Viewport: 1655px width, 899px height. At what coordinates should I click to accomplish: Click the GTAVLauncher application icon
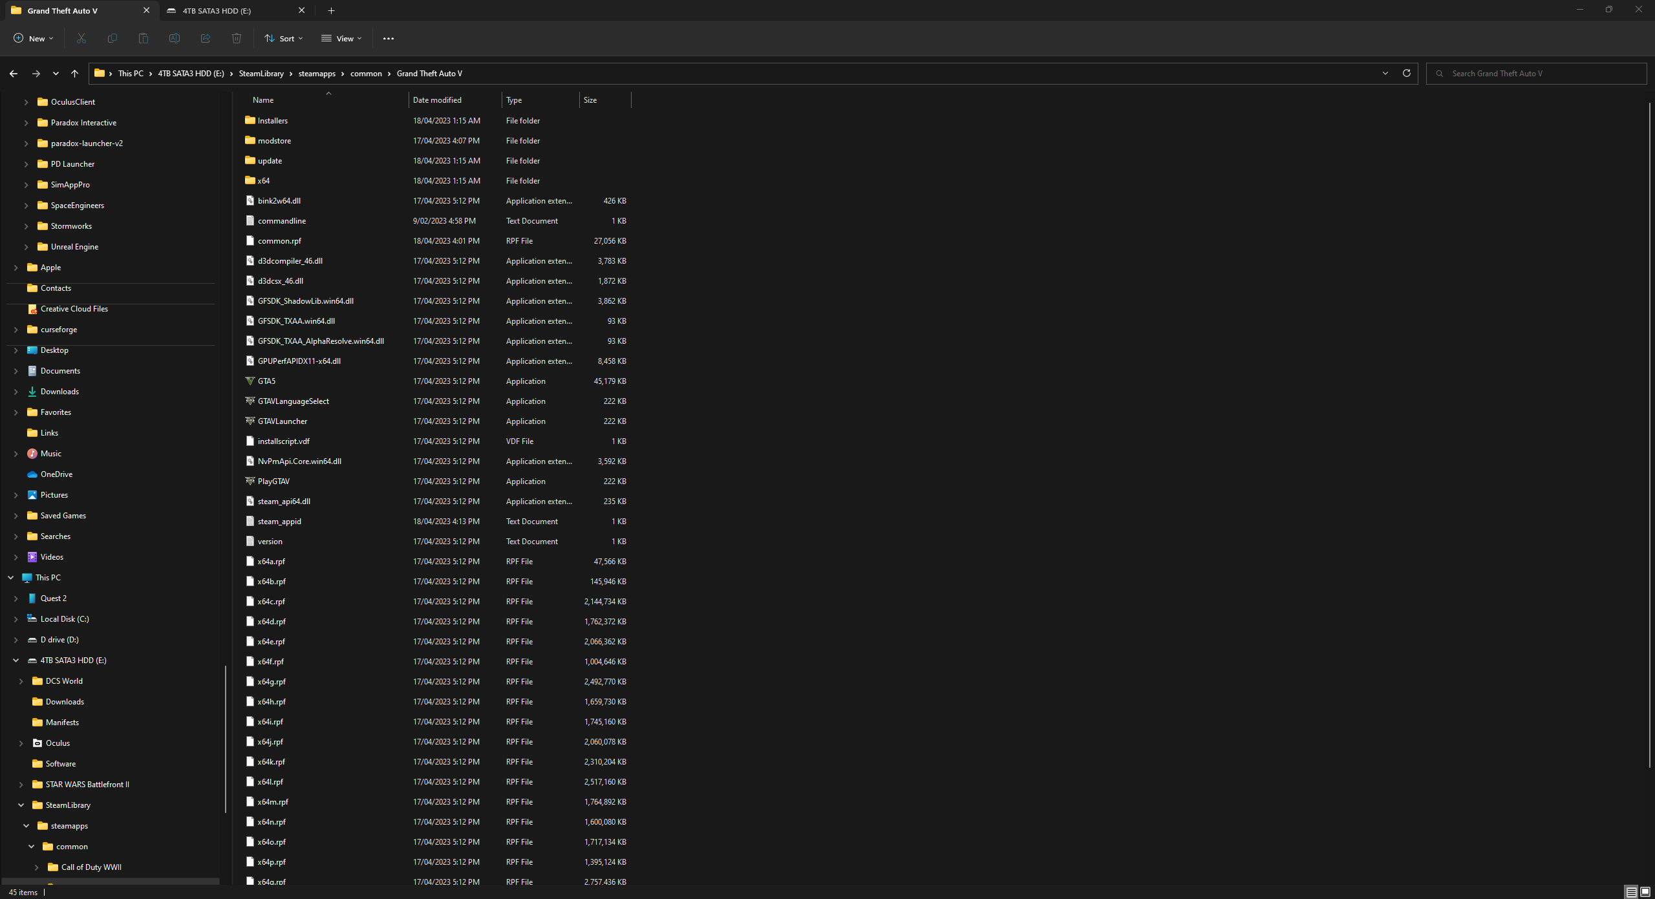point(250,421)
